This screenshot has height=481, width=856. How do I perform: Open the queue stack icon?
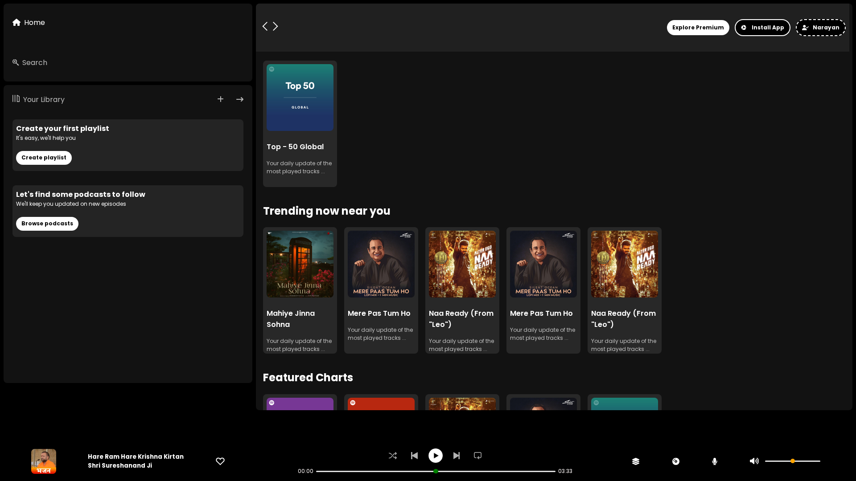click(636, 461)
